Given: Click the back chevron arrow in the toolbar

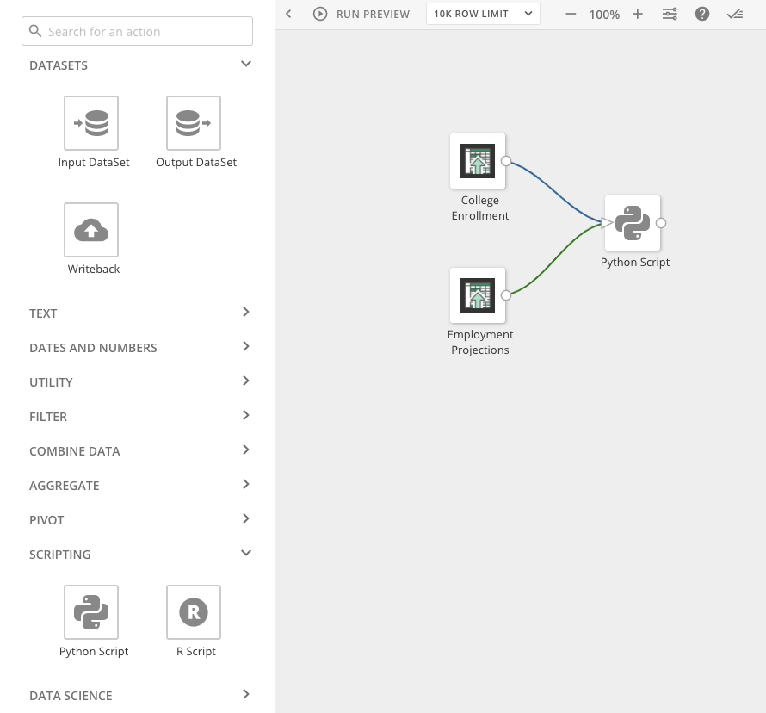Looking at the screenshot, I should [x=288, y=14].
